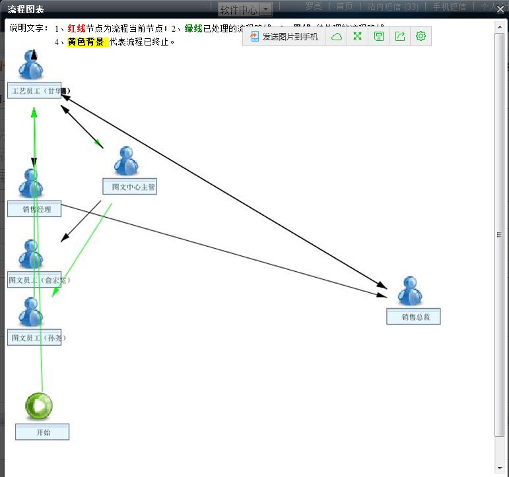Click the 图文员工（孙尧）avatar icon
The image size is (509, 477).
click(x=31, y=312)
